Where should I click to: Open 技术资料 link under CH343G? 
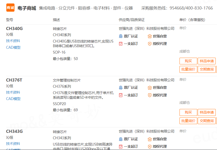(x=13, y=144)
